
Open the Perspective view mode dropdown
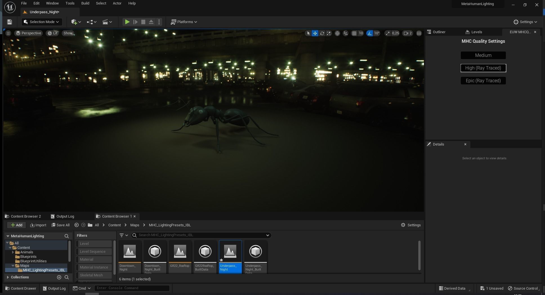point(28,33)
